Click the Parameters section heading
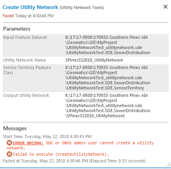Viewport: 171px width, 169px height. (17, 29)
